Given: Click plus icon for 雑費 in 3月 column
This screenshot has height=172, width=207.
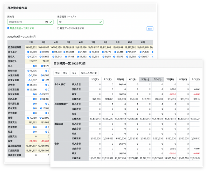Looking at the screenshot, I should (40, 118).
